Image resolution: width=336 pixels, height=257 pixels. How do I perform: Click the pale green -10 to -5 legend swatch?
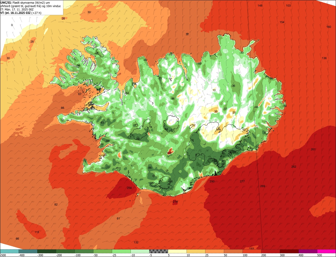pyautogui.click(x=140, y=251)
